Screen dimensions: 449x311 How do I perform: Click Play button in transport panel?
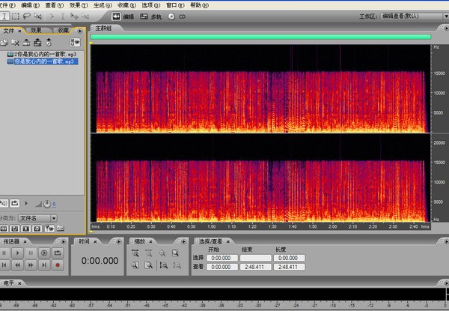[17, 253]
